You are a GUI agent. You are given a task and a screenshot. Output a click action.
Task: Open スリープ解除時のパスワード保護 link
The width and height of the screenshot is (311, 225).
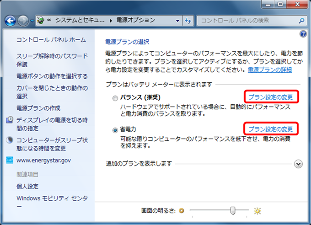coord(52,60)
